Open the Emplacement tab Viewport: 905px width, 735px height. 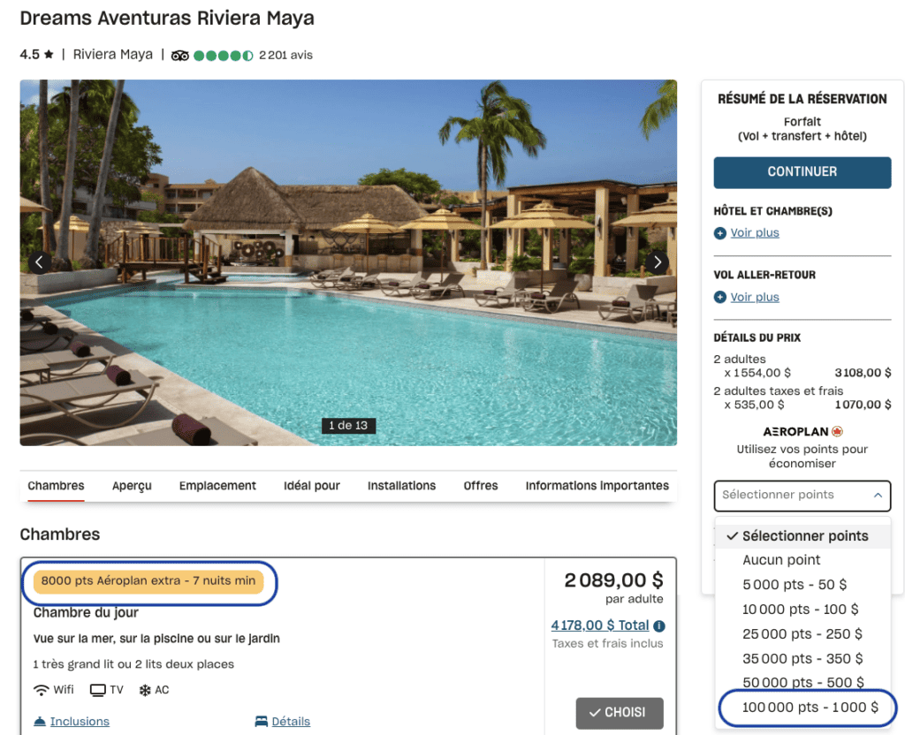click(217, 486)
